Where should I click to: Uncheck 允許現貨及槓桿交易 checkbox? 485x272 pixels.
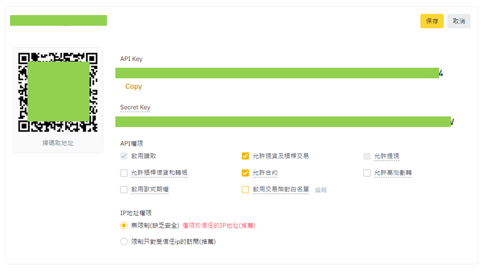[x=245, y=156]
